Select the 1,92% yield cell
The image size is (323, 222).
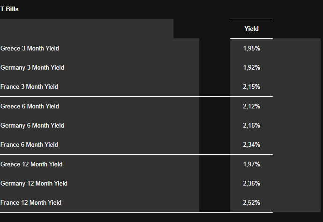pyautogui.click(x=251, y=68)
